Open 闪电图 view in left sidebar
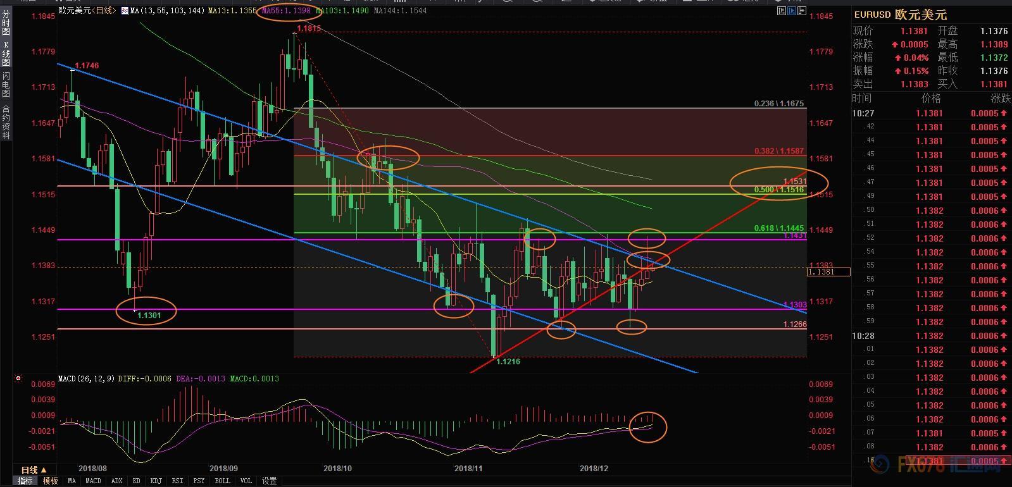Image resolution: width=1012 pixels, height=487 pixels. click(6, 84)
